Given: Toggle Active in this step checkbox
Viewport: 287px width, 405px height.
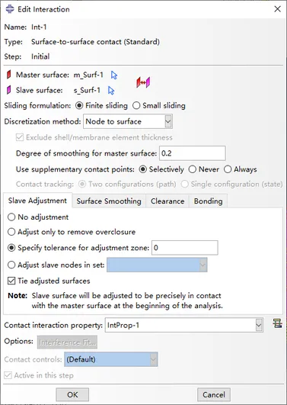Looking at the screenshot, I should pos(39,375).
